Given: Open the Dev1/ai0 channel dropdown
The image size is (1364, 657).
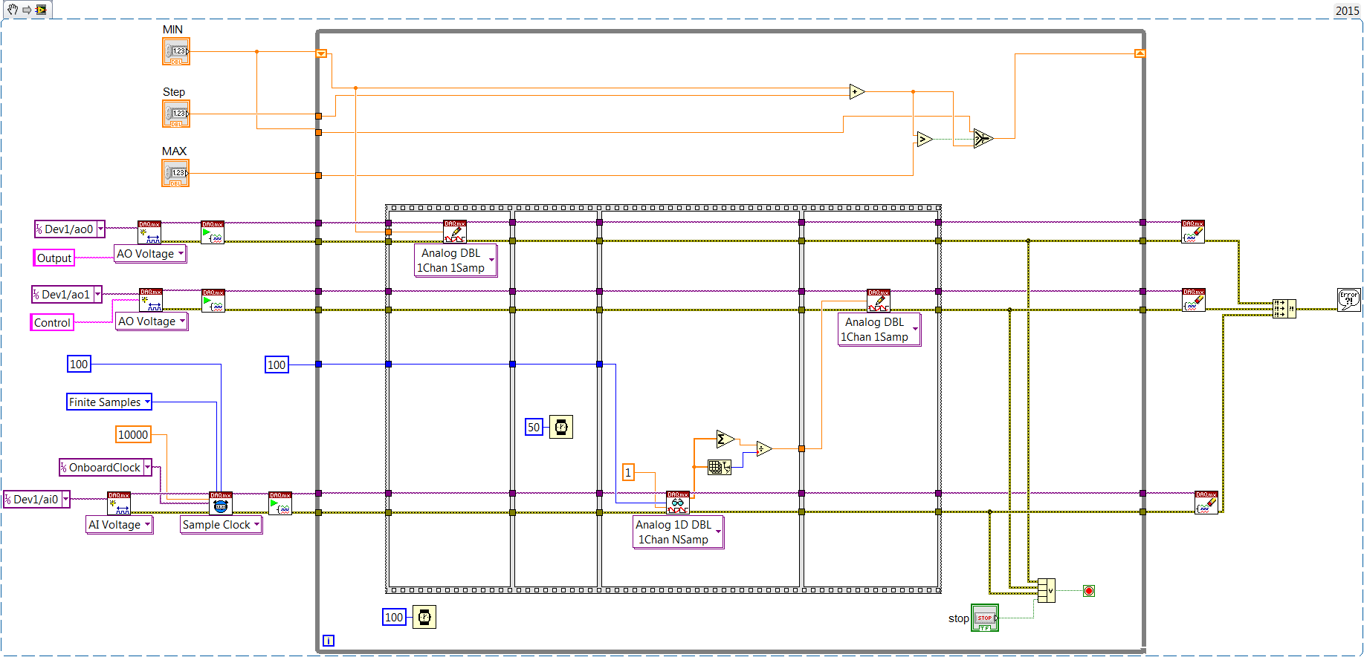Looking at the screenshot, I should [x=65, y=500].
